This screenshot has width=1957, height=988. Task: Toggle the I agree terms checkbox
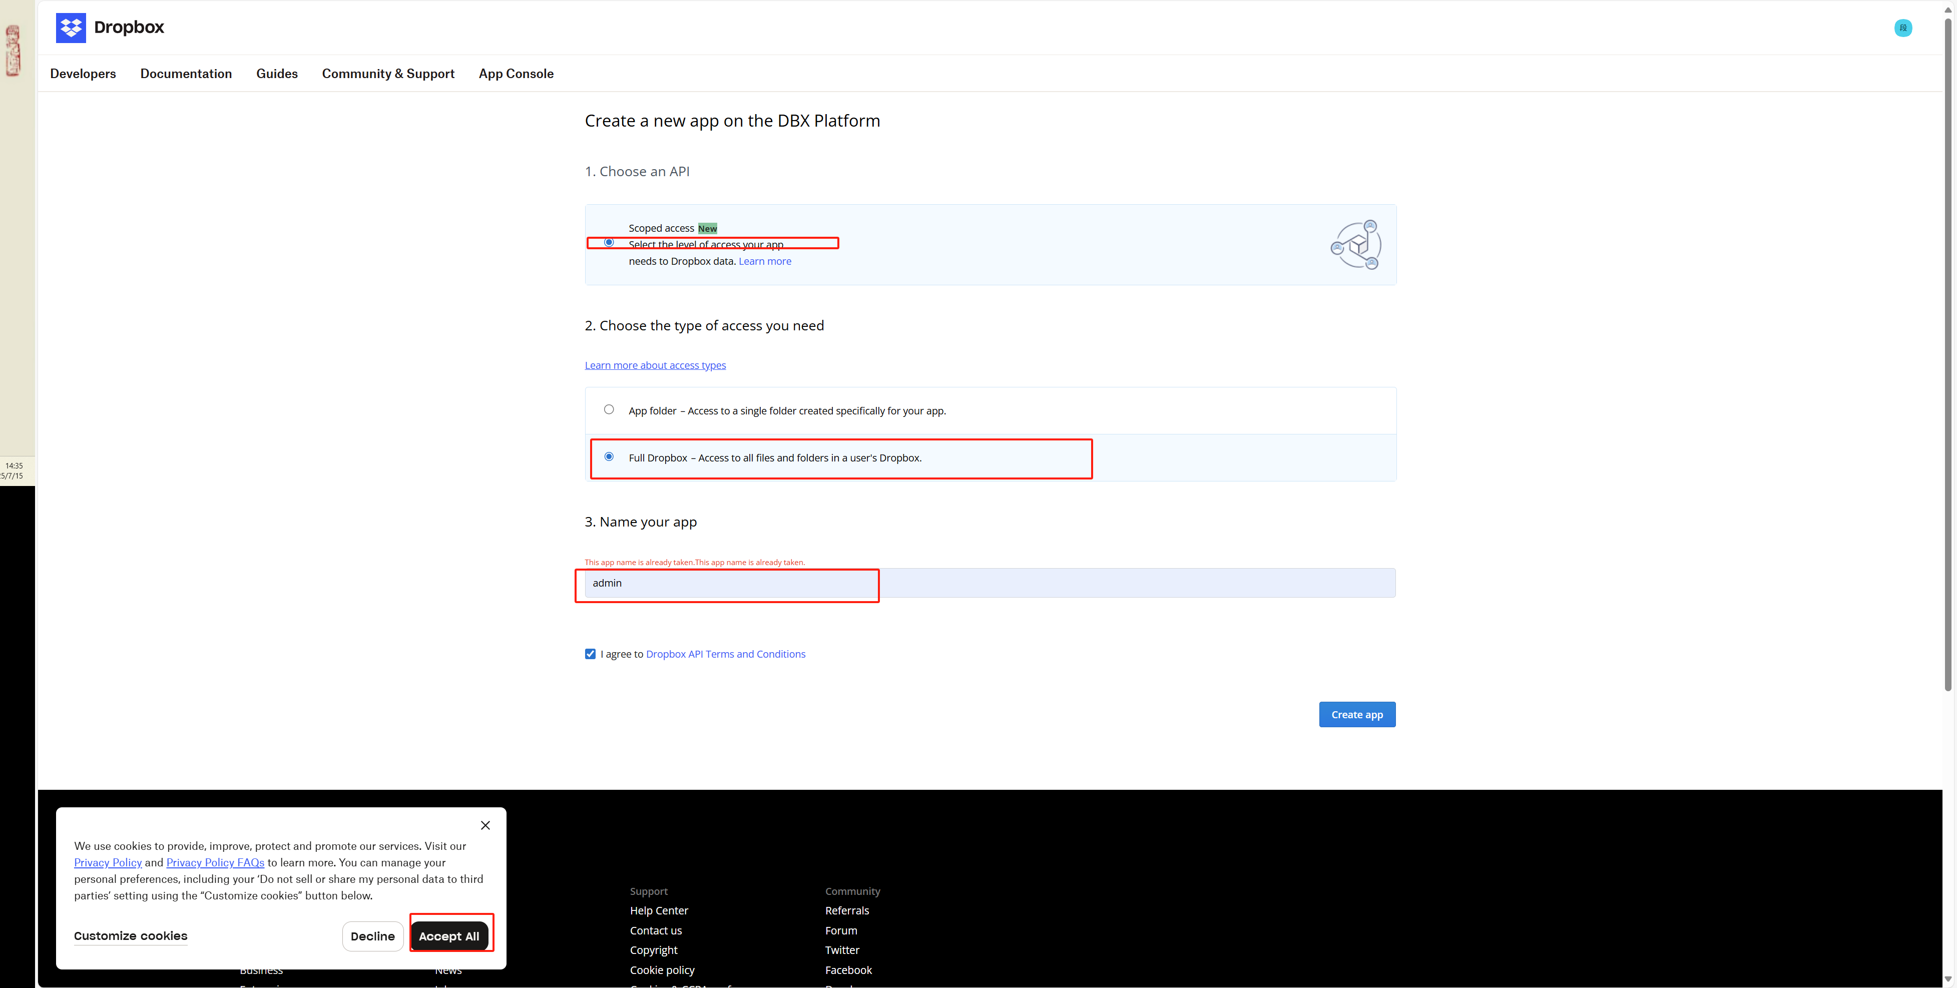[590, 654]
